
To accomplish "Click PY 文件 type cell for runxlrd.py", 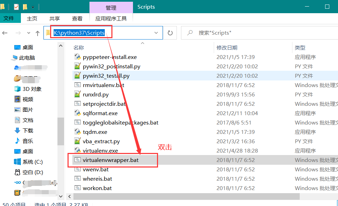I will pyautogui.click(x=304, y=95).
